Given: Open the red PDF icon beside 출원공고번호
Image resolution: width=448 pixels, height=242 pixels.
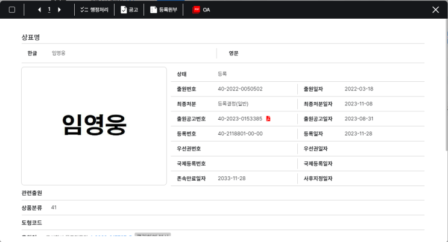Looking at the screenshot, I should tap(268, 119).
